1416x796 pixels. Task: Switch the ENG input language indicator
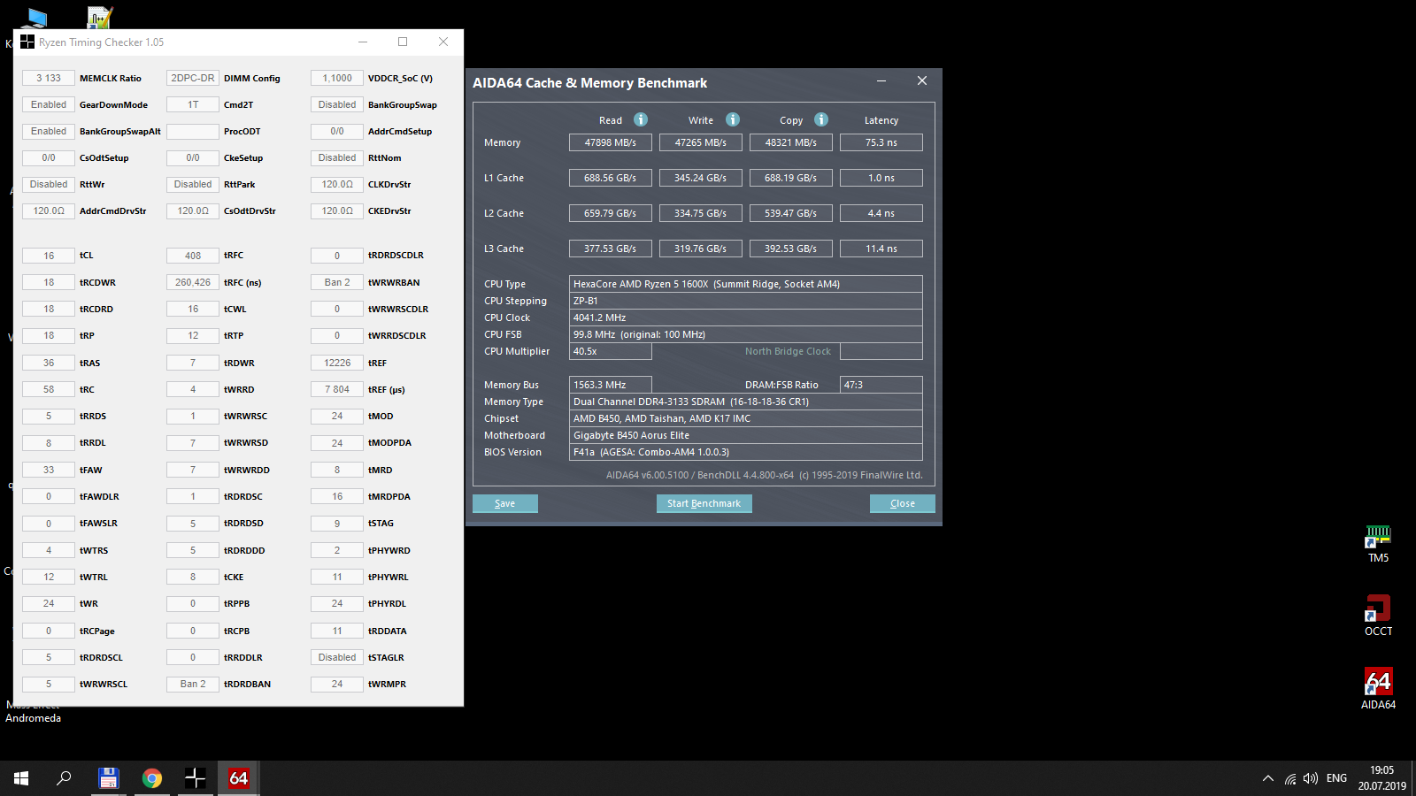pyautogui.click(x=1336, y=778)
